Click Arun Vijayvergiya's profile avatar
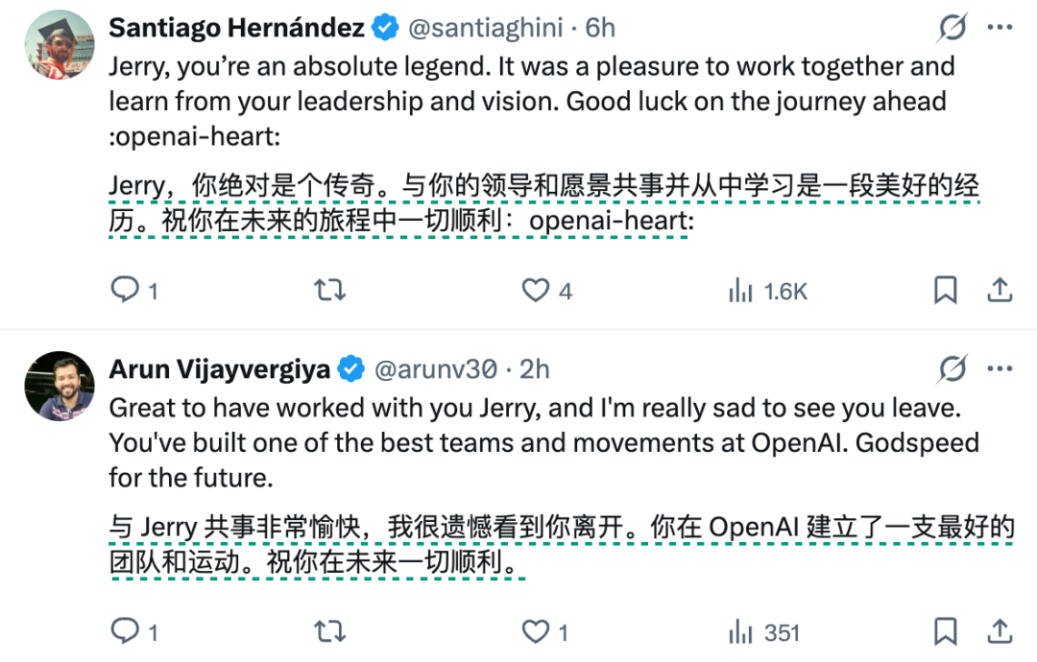The height and width of the screenshot is (662, 1037). (59, 386)
